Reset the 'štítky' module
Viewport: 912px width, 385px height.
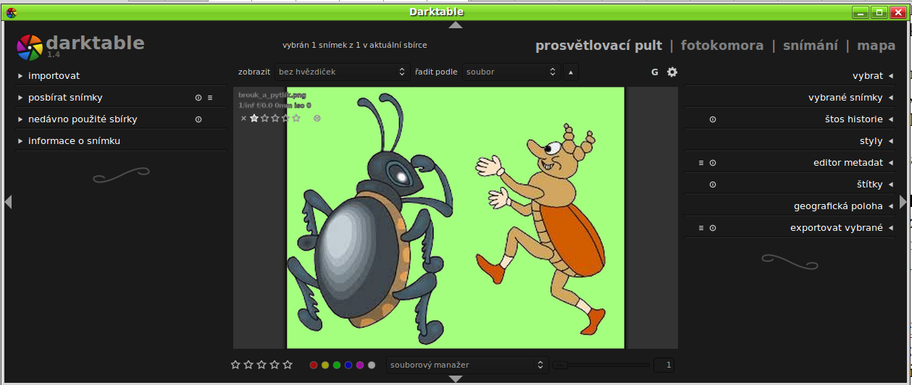click(x=713, y=185)
